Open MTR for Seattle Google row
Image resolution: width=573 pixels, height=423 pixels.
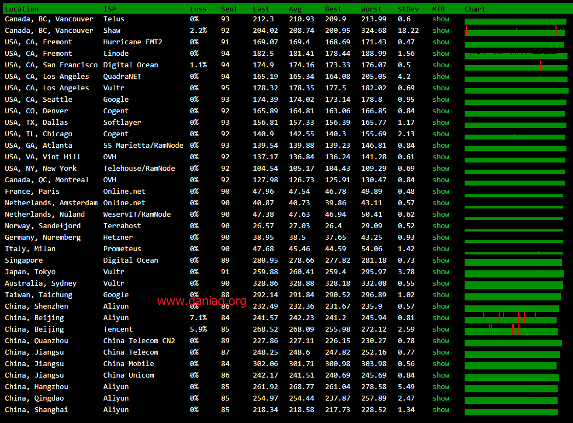point(441,100)
